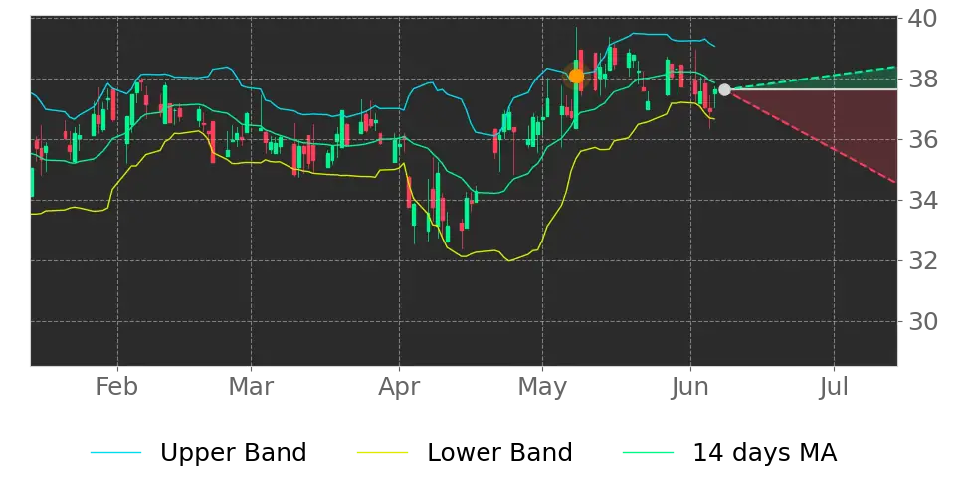Click the Upper Band legend label

click(x=233, y=453)
